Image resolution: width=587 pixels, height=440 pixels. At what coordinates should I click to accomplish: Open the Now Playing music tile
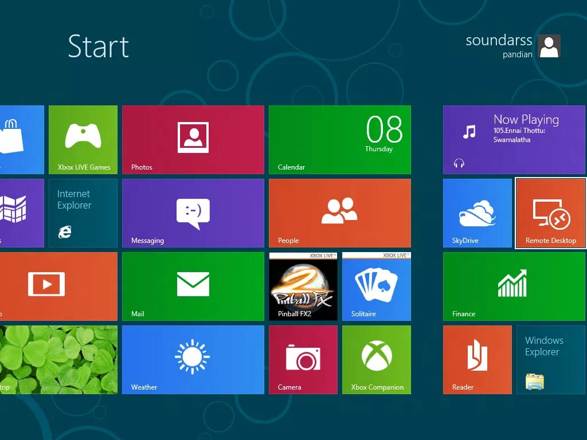pyautogui.click(x=515, y=140)
